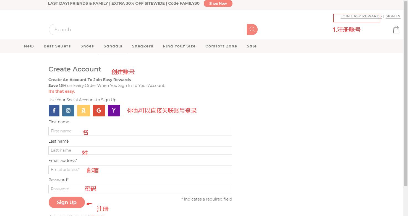Select the Sandals navigation tab

click(x=113, y=46)
